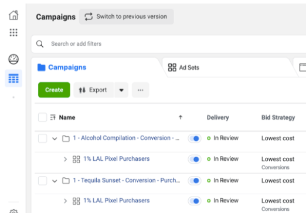Image resolution: width=306 pixels, height=213 pixels.
Task: Select the Campaigns table icon in sidebar
Action: coord(13,78)
